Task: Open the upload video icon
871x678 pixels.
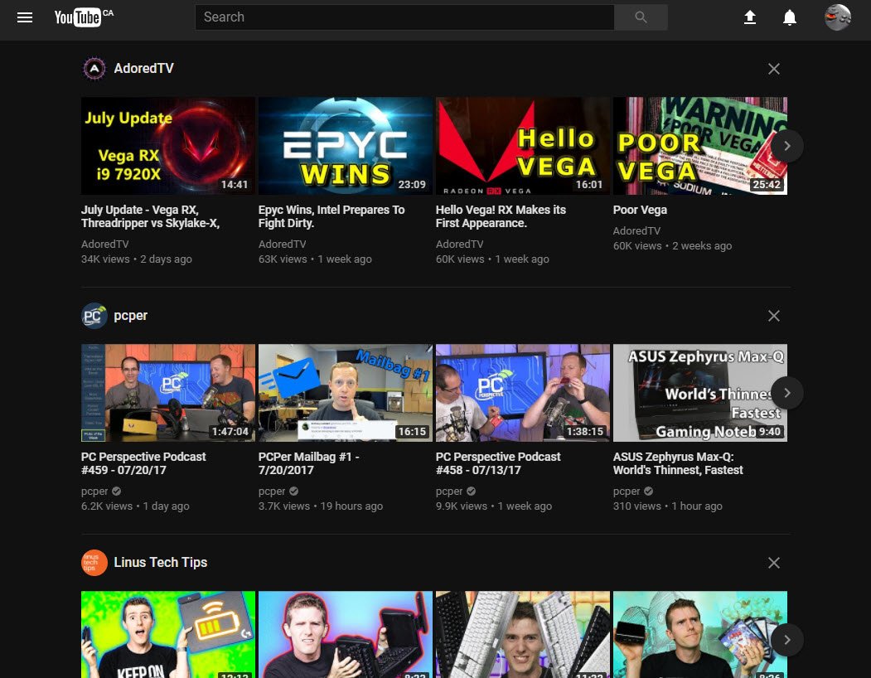Action: point(750,17)
